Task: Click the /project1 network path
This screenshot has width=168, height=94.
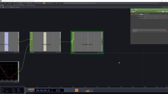Action: pos(17,7)
